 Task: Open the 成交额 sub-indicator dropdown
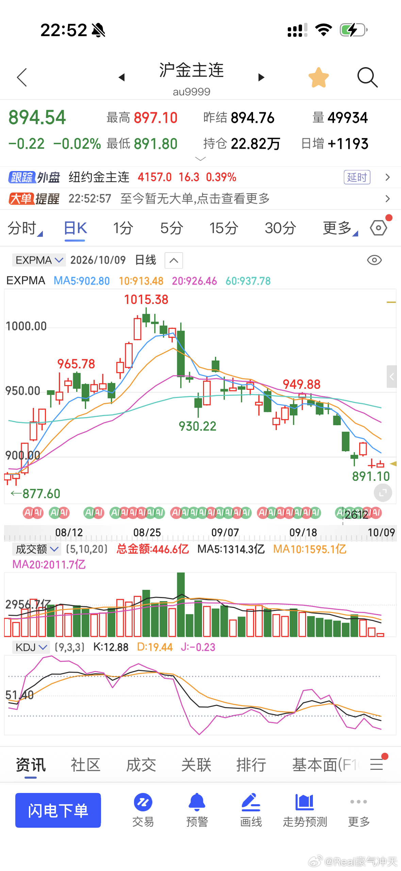[36, 549]
